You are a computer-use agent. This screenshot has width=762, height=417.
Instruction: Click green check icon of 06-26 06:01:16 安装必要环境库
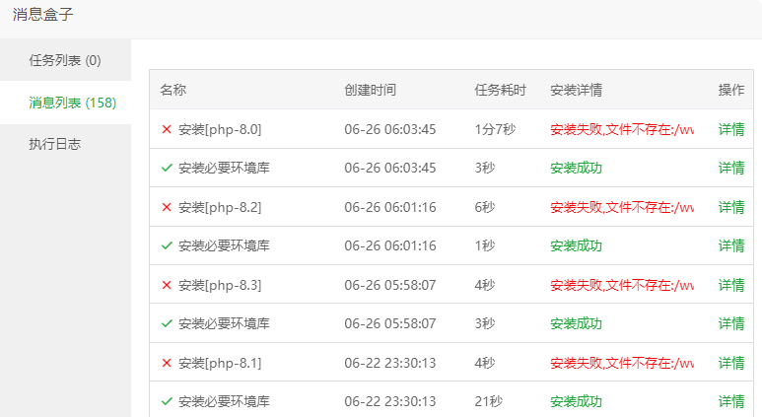[x=167, y=245]
